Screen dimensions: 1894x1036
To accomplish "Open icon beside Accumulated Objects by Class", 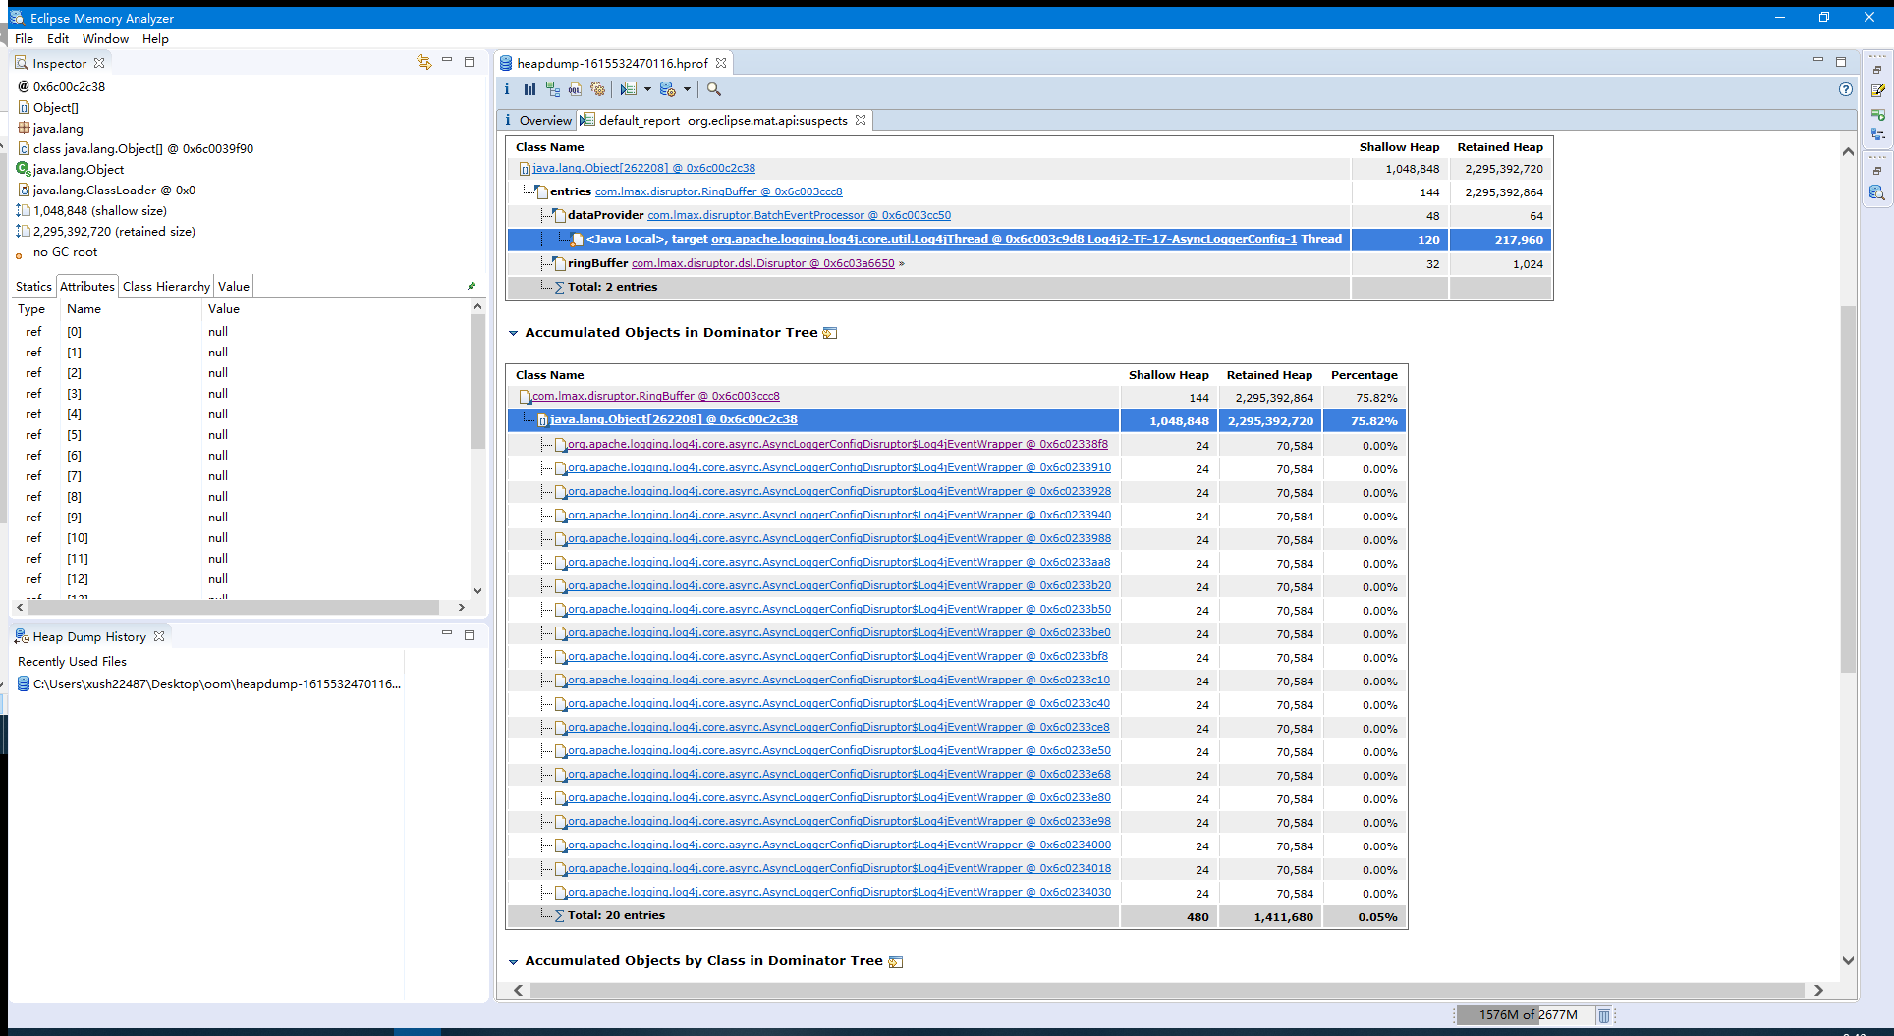I will click(x=895, y=961).
